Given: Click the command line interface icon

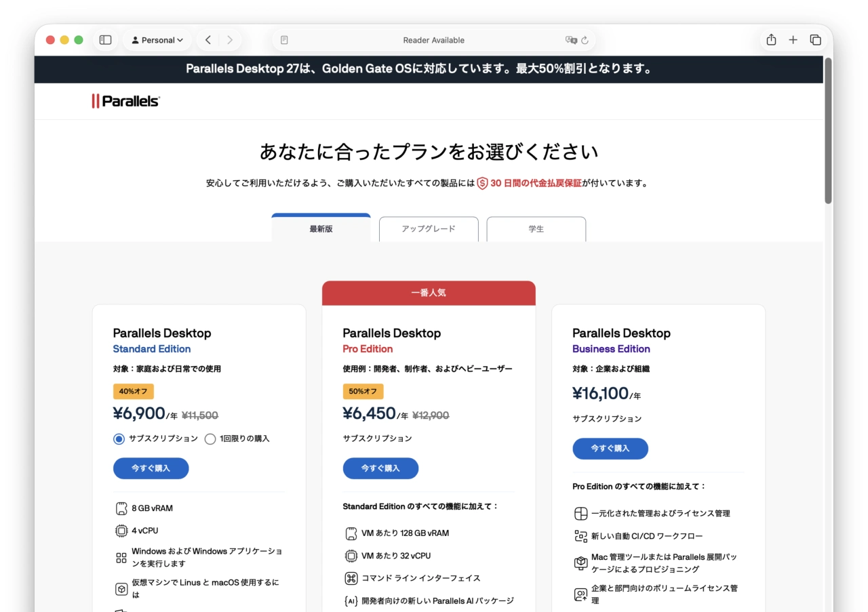Looking at the screenshot, I should pos(351,578).
